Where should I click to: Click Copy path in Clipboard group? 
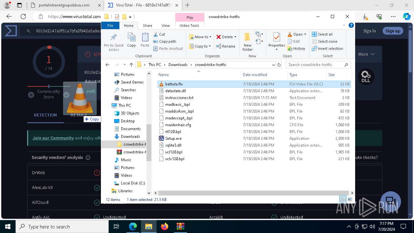(165, 41)
